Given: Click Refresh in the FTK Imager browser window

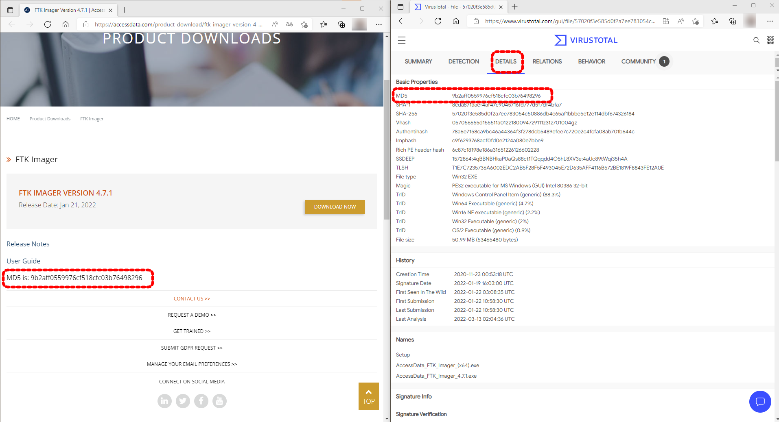Looking at the screenshot, I should pyautogui.click(x=48, y=24).
